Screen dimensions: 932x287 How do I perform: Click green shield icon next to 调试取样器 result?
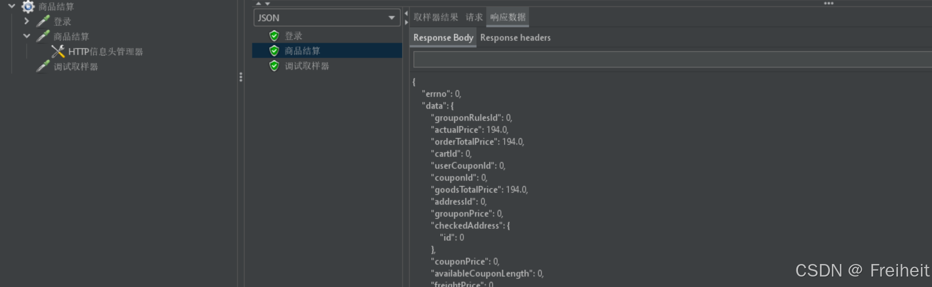pyautogui.click(x=274, y=65)
